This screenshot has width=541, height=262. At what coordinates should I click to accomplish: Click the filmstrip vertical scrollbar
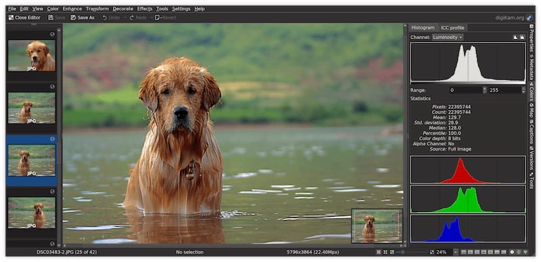pos(59,137)
